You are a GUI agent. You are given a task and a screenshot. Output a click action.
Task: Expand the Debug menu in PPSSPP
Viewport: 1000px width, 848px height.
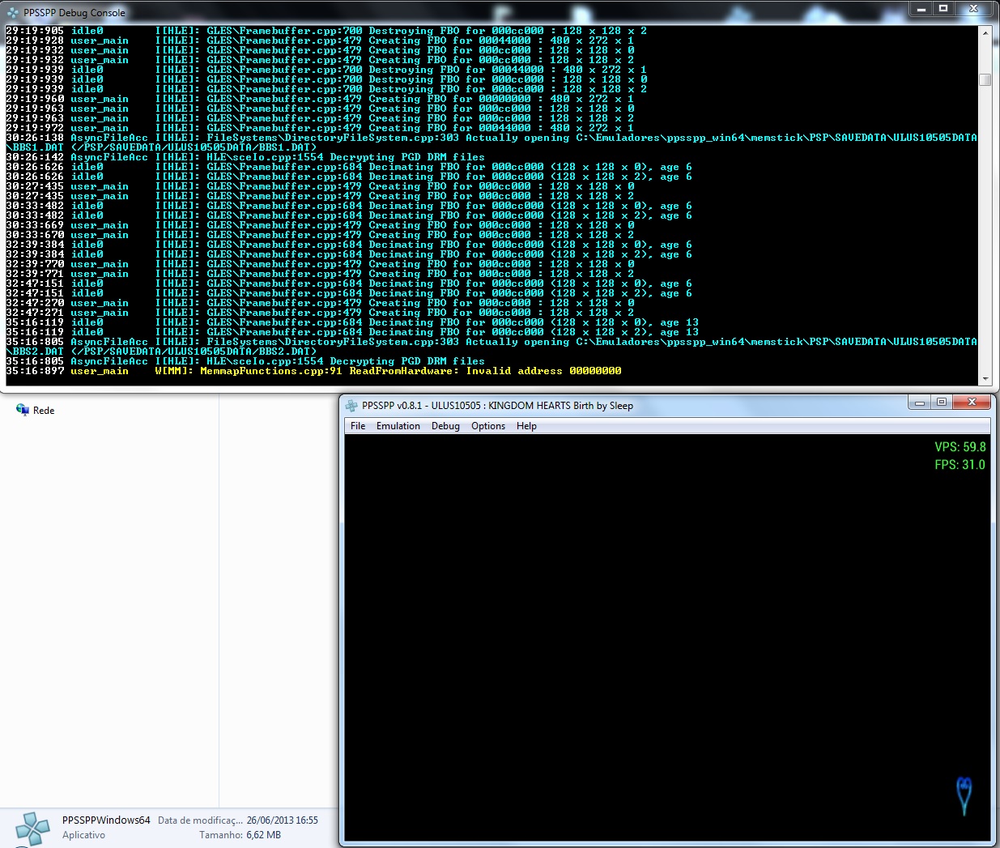click(x=445, y=426)
